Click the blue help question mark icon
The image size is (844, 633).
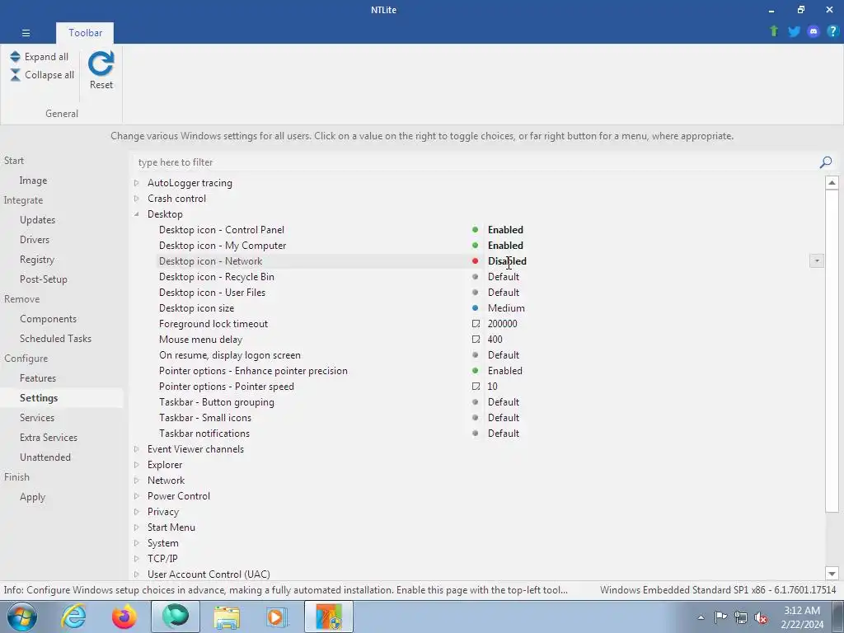point(832,31)
